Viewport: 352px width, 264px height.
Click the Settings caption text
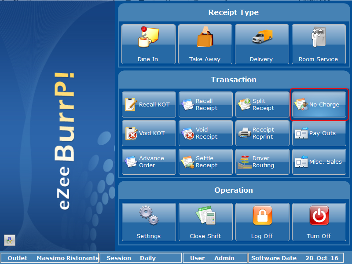tap(148, 236)
